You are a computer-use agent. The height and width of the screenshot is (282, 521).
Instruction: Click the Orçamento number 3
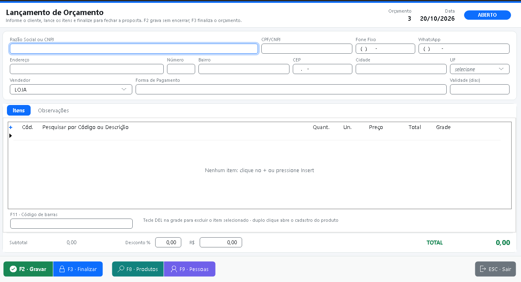pos(410,18)
